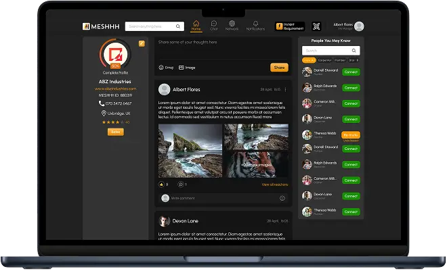Open the Home tab in top navigation
This screenshot has height=271, width=447.
pyautogui.click(x=196, y=26)
